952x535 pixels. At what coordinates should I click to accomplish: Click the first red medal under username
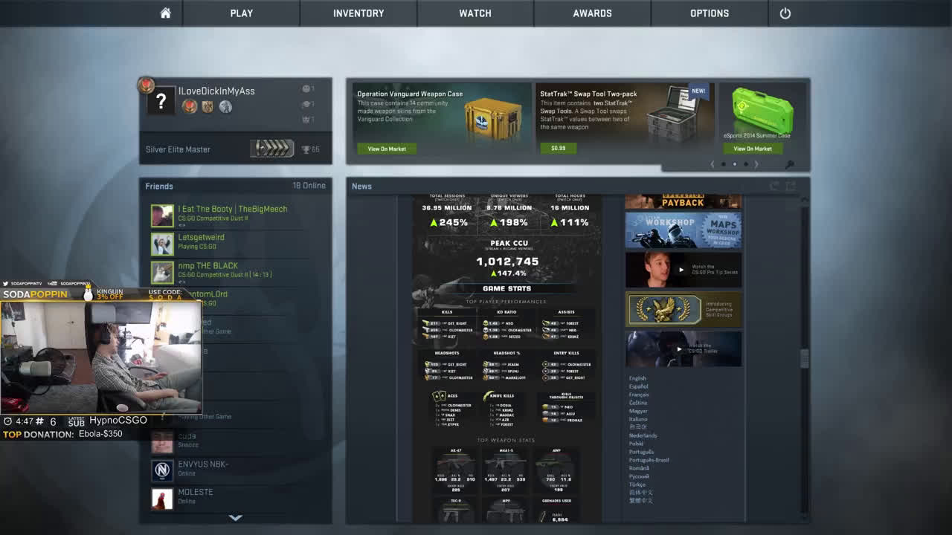pyautogui.click(x=190, y=107)
